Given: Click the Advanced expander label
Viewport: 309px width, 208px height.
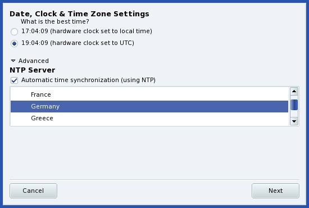Looking at the screenshot, I should point(34,61).
